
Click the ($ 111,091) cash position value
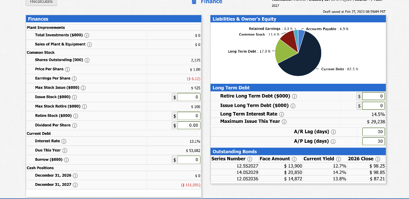point(191,185)
